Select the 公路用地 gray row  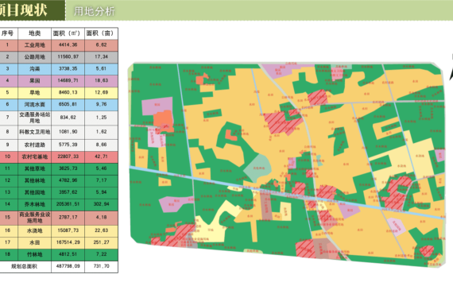[x=59, y=57]
